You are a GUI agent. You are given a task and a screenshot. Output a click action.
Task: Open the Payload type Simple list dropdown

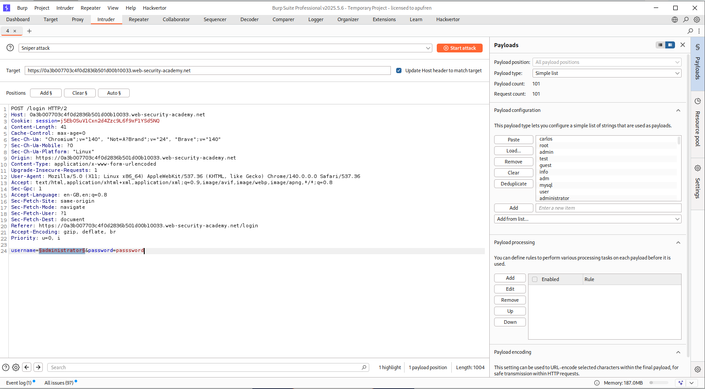607,73
